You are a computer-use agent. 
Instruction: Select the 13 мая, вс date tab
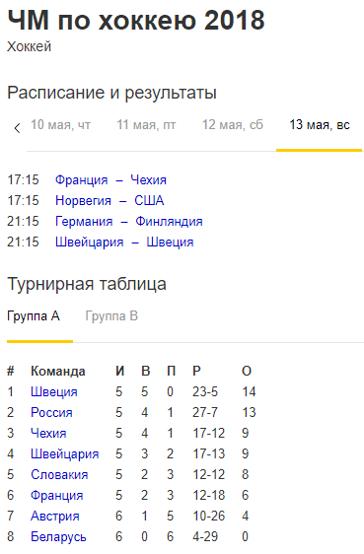coord(320,125)
